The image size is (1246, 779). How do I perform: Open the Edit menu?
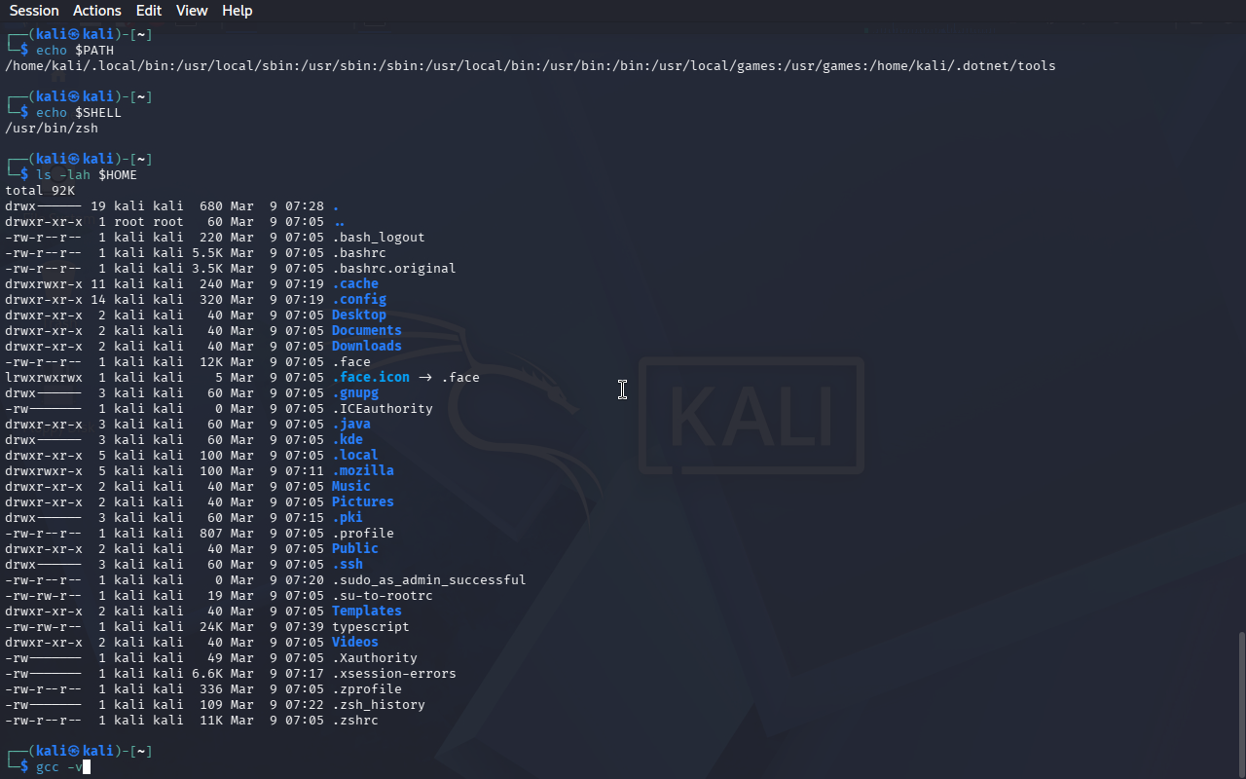[149, 11]
